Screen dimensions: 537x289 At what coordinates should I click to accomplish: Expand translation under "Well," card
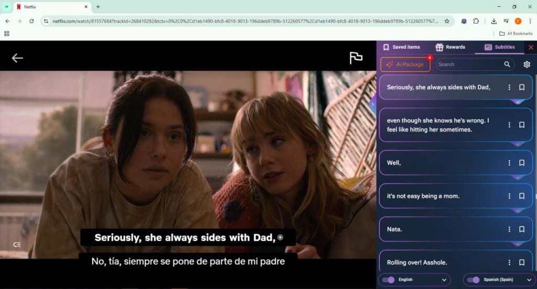tap(518, 177)
